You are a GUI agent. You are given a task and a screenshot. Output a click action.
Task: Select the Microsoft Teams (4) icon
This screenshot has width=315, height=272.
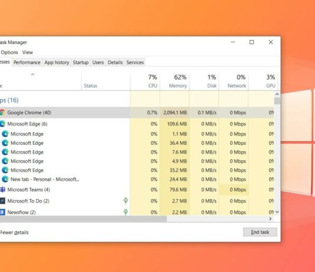pyautogui.click(x=2, y=190)
